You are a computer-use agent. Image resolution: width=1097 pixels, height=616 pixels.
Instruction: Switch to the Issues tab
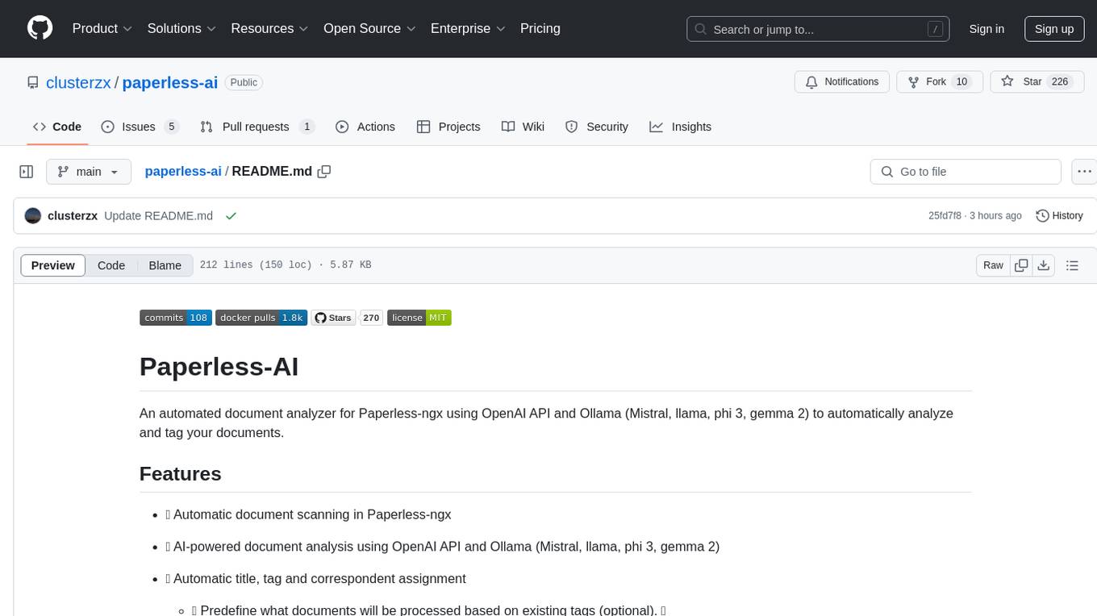[x=140, y=127]
